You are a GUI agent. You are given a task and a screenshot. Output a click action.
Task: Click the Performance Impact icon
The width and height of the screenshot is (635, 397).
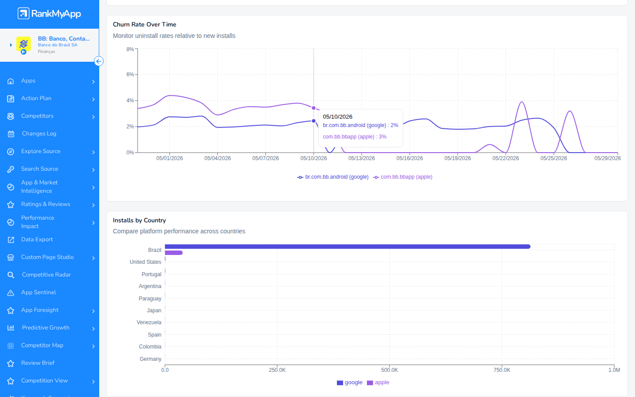pos(11,222)
